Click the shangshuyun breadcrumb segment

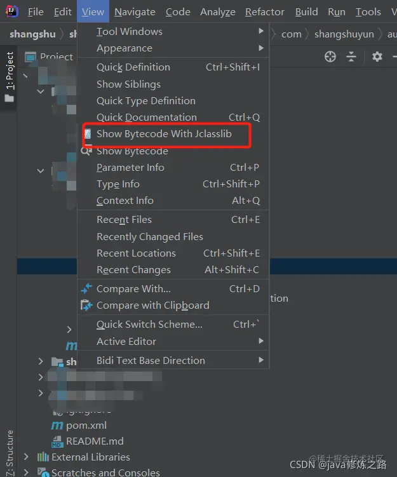click(x=344, y=34)
